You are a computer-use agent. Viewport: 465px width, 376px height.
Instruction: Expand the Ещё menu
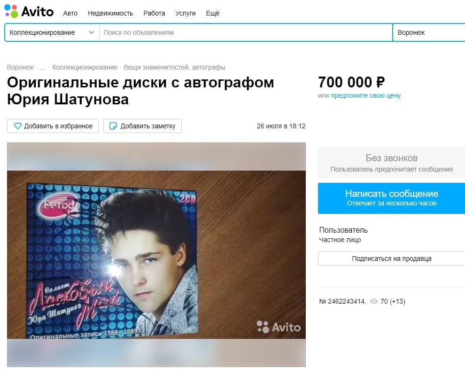pyautogui.click(x=213, y=13)
